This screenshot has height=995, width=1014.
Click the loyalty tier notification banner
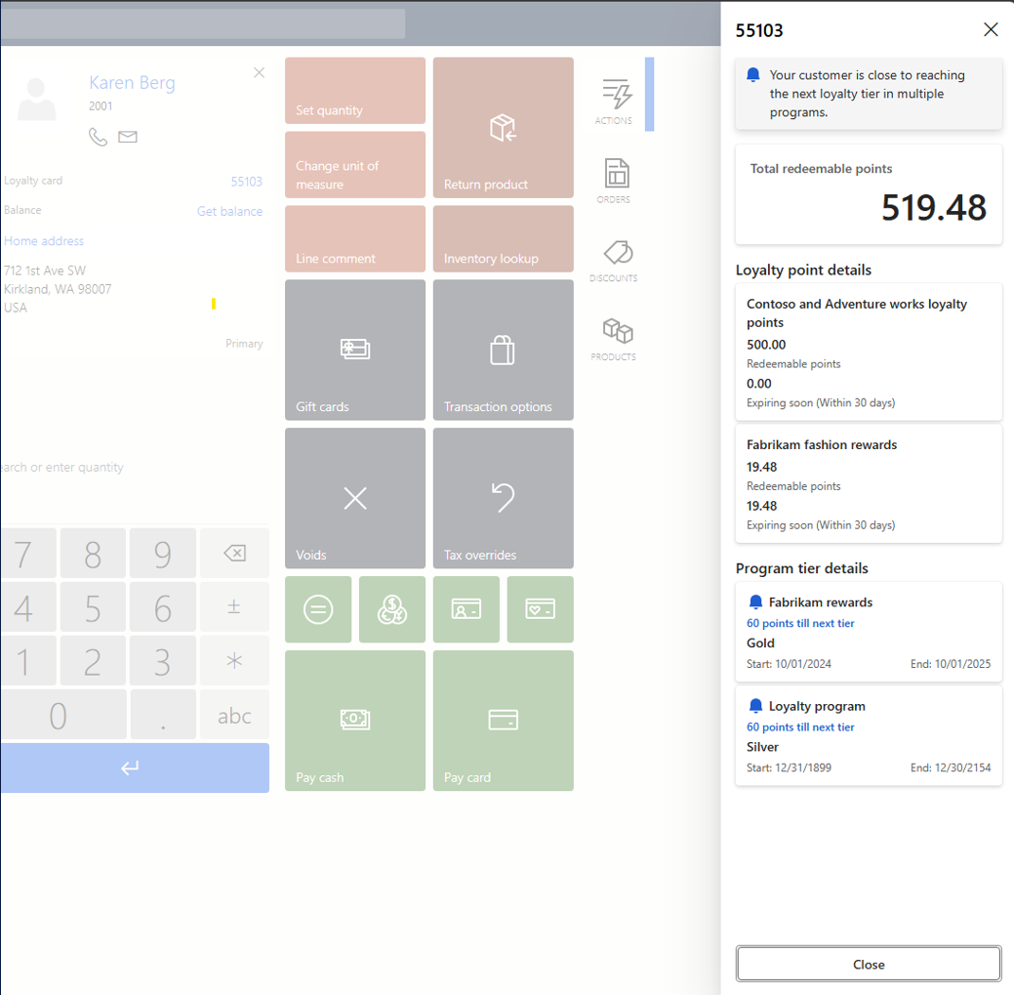click(x=868, y=94)
